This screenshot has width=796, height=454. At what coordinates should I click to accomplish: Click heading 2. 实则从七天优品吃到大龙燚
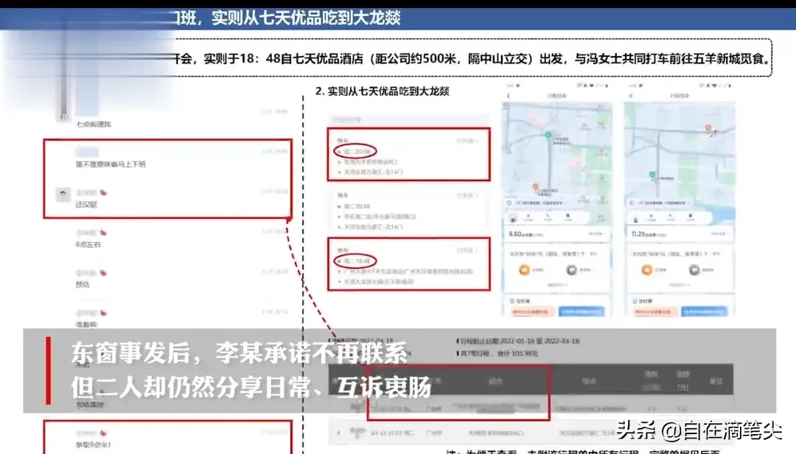click(x=383, y=91)
